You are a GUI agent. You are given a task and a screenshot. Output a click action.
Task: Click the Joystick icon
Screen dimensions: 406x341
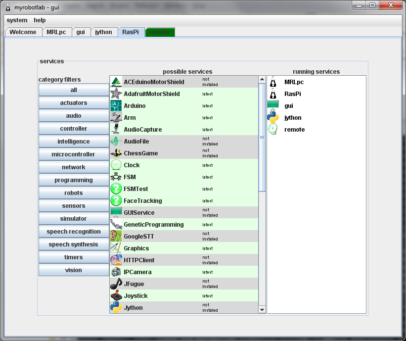[116, 295]
